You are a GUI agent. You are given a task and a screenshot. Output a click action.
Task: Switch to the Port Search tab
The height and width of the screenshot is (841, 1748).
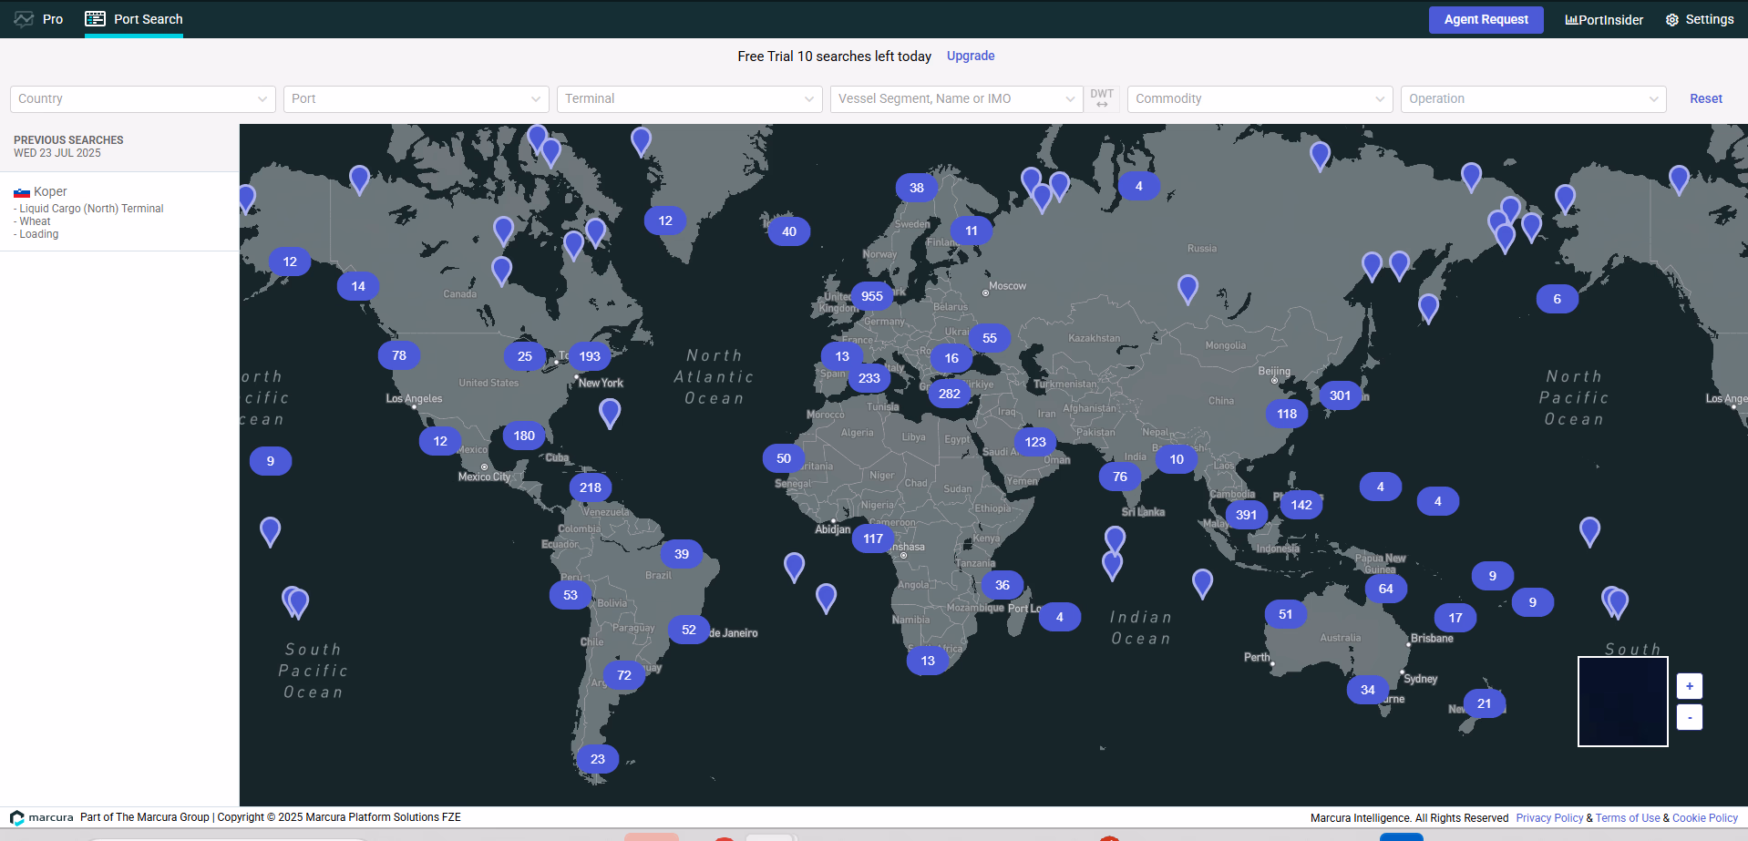pyautogui.click(x=134, y=19)
